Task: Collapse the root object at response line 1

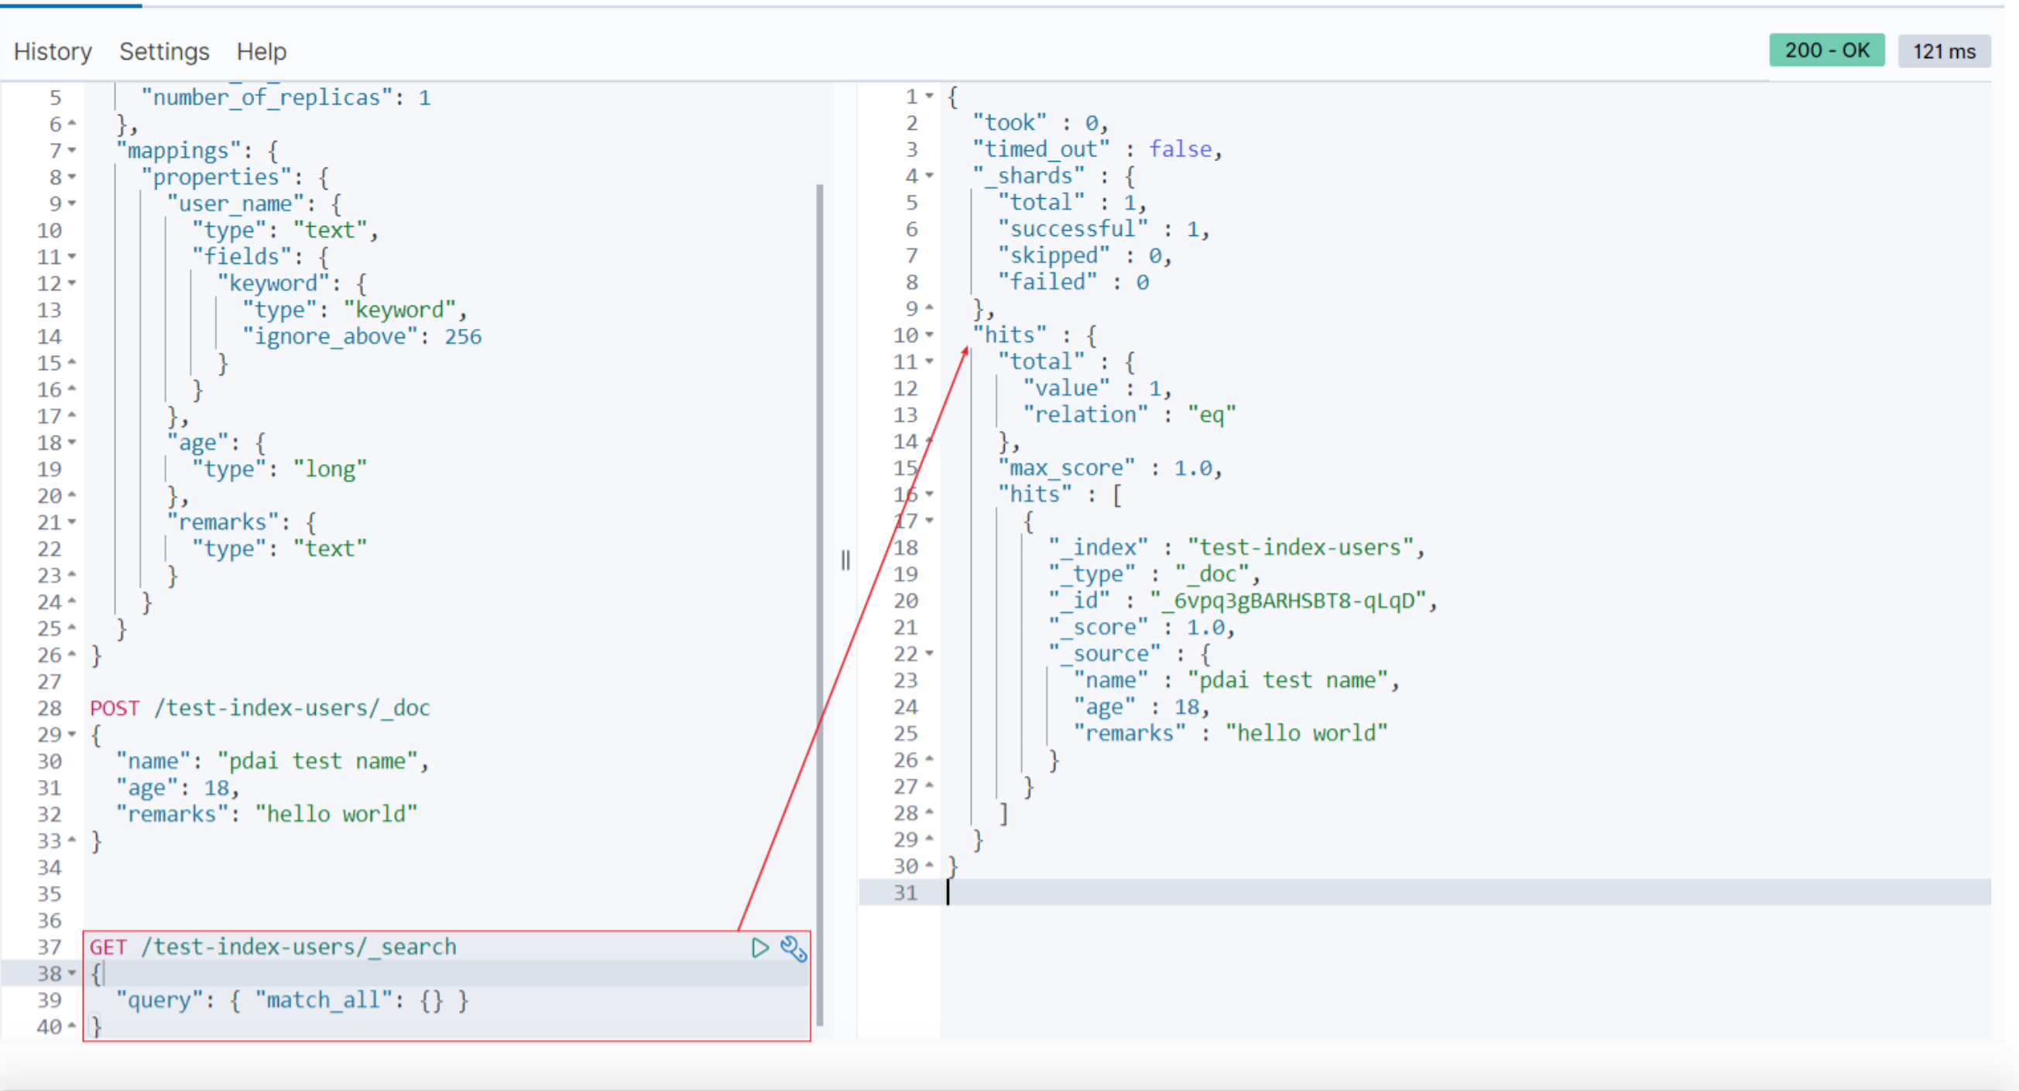Action: (x=930, y=95)
